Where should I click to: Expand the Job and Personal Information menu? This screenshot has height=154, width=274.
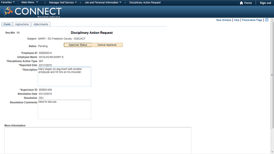[x=103, y=3]
